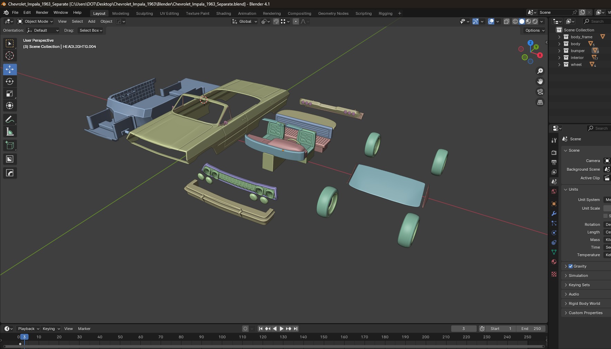The image size is (611, 349).
Task: Activate the 3D Cursor tool
Action: click(10, 56)
